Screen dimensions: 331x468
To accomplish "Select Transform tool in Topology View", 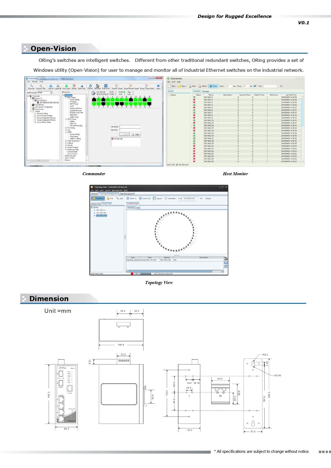I will [x=98, y=198].
